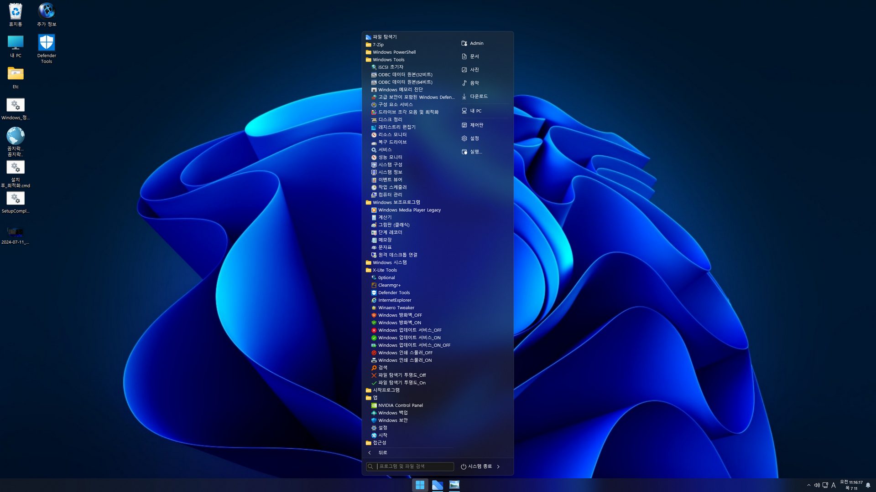Expand shutdown options arrow next to 시스템 종료
This screenshot has width=876, height=492.
tap(498, 466)
